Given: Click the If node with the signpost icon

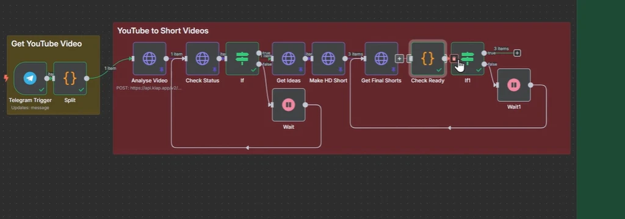Looking at the screenshot, I should click(x=242, y=58).
